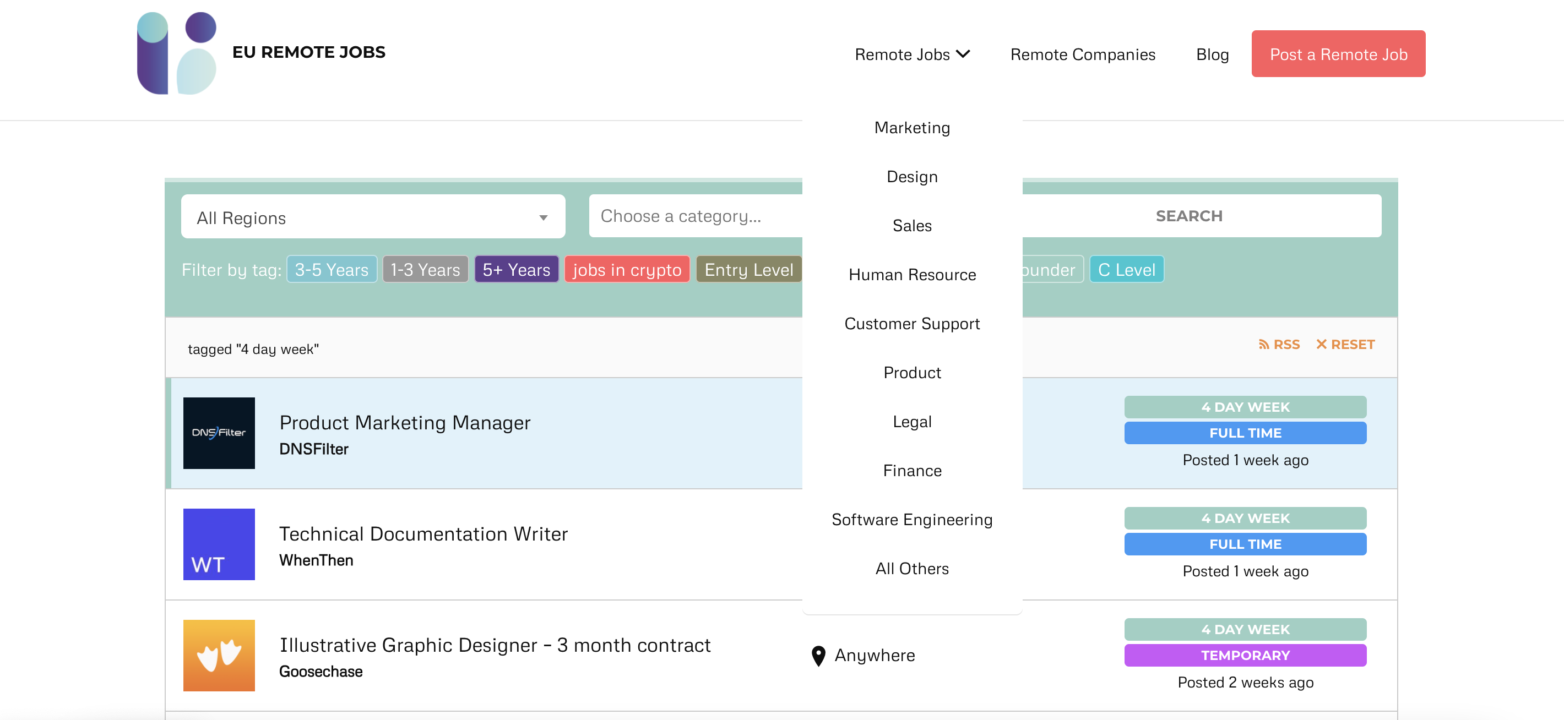
Task: Choose Software Engineering in the dropdown menu
Action: point(912,519)
